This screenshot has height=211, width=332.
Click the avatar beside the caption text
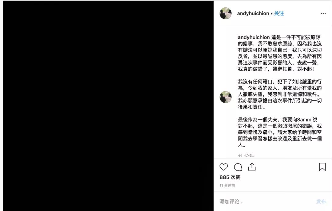226,97
